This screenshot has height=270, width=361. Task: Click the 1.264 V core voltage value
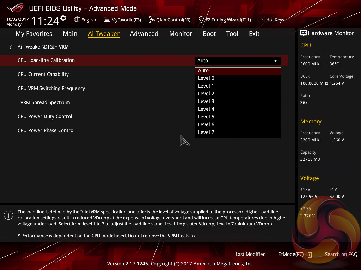tap(337, 83)
